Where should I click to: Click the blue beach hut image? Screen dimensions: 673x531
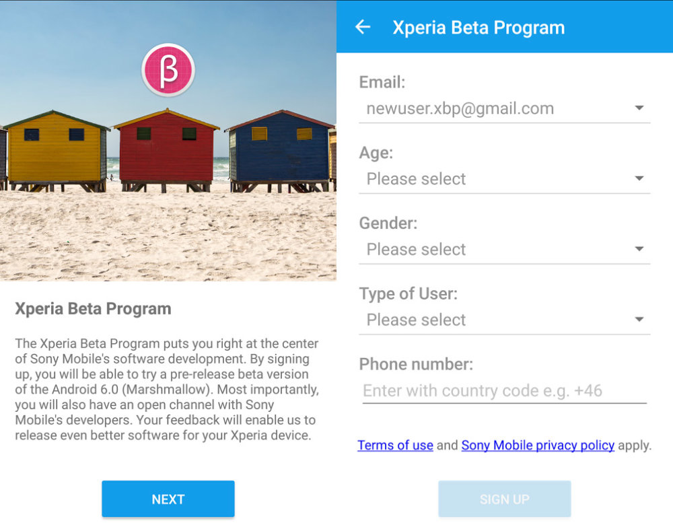pos(280,150)
